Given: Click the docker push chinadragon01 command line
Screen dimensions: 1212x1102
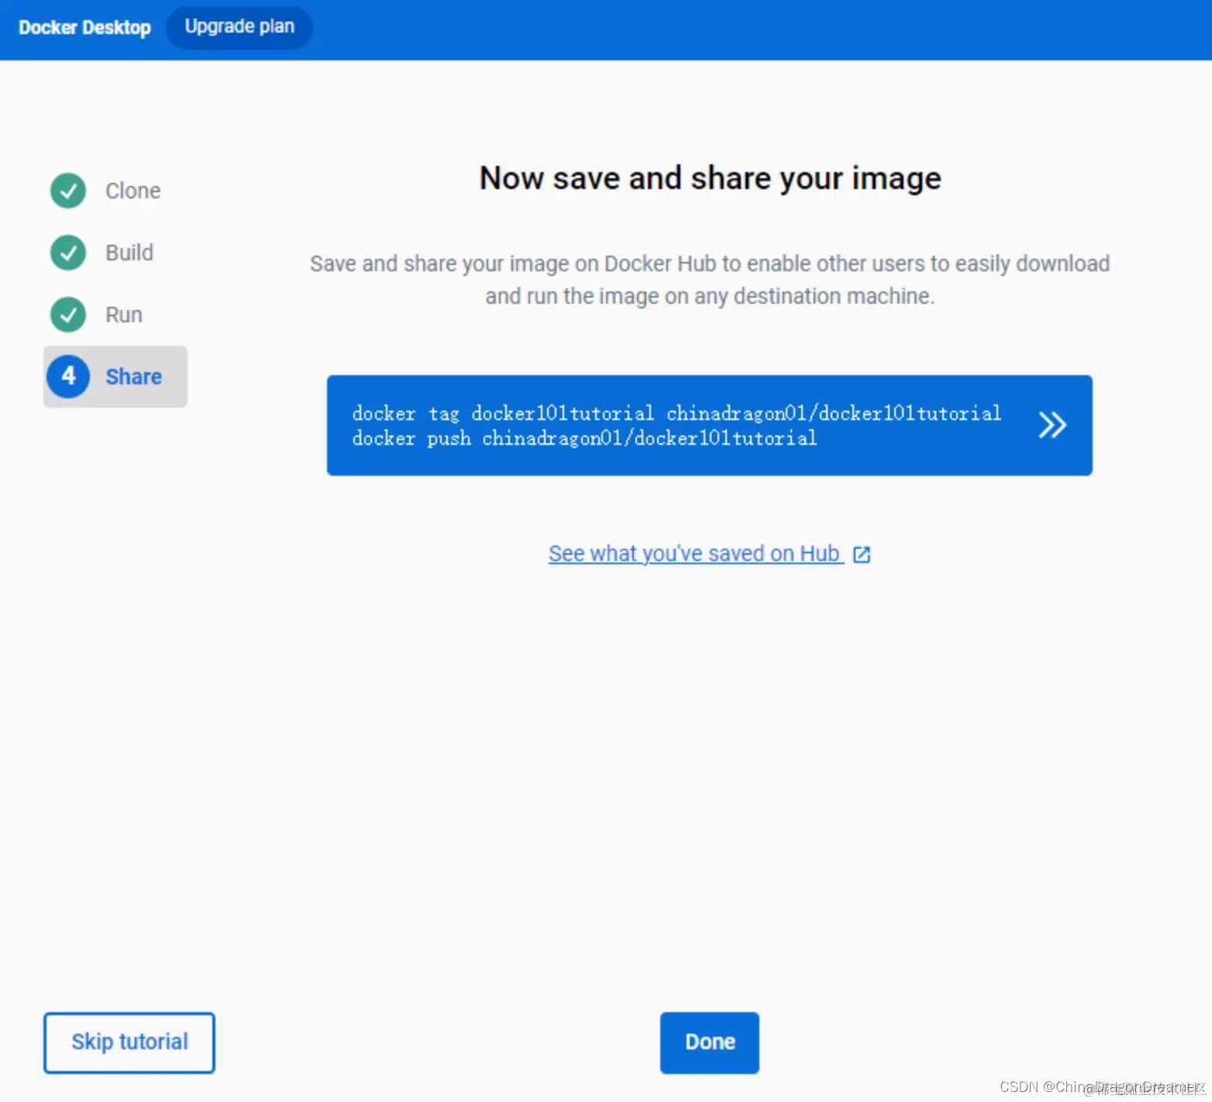Looking at the screenshot, I should [584, 439].
